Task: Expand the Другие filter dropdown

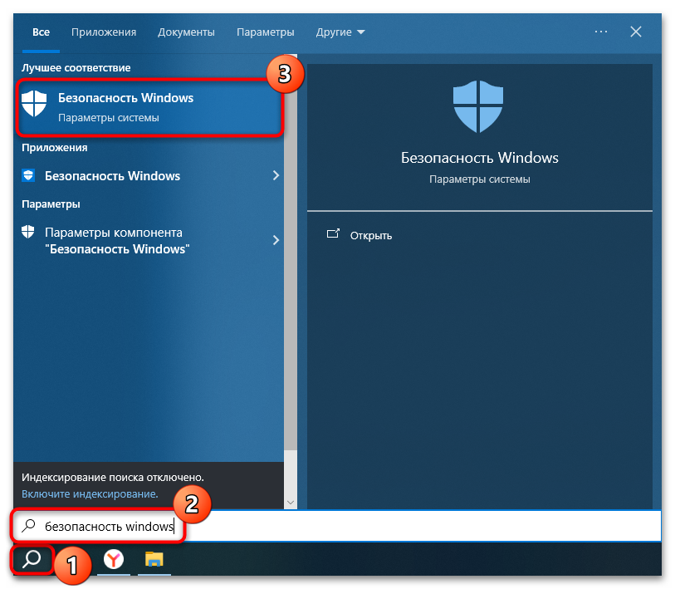Action: pyautogui.click(x=340, y=32)
